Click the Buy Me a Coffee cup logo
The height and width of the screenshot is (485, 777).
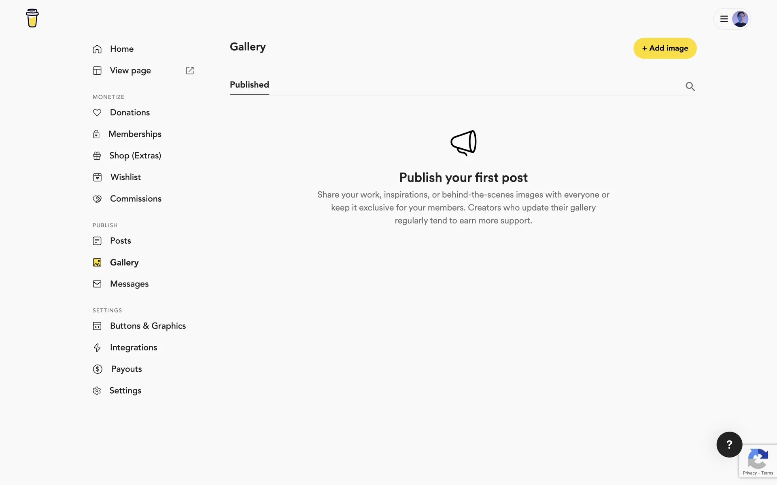(32, 18)
